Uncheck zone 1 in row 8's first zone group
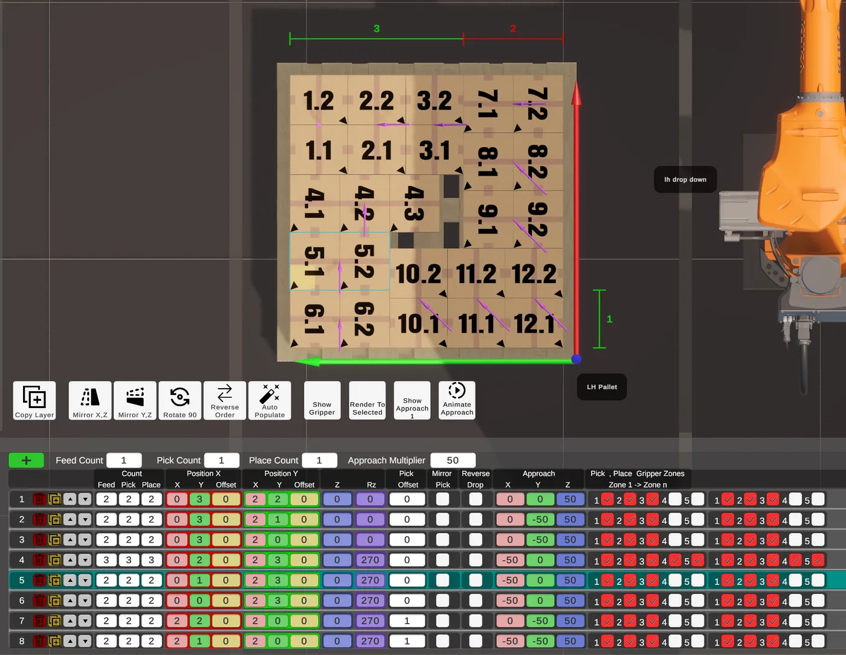The height and width of the screenshot is (655, 846). pos(607,641)
